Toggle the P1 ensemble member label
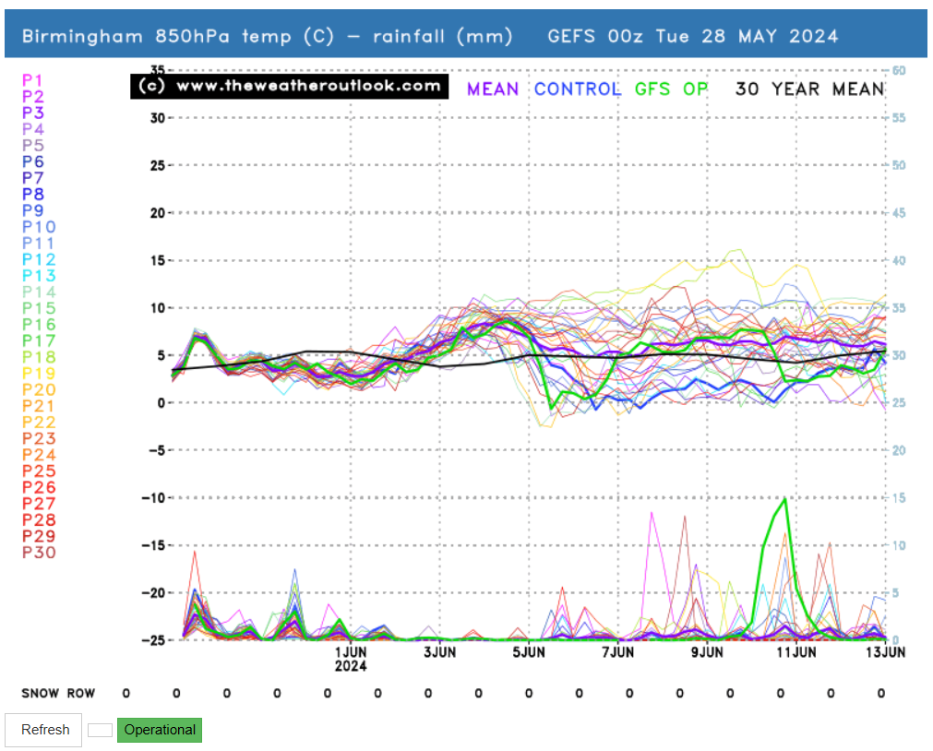933x751 pixels. (x=32, y=80)
